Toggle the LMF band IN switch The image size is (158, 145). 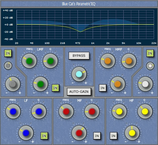pyautogui.click(x=55, y=88)
